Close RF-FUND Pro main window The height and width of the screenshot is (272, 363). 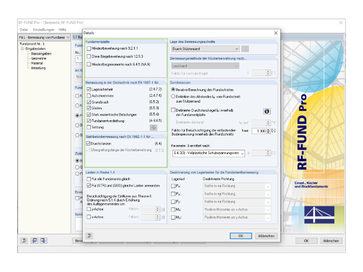341,23
